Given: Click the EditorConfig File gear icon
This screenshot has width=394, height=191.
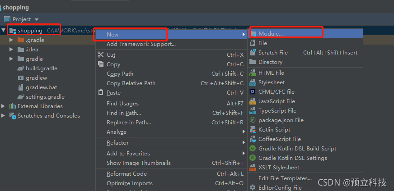Looking at the screenshot, I should 253,187.
